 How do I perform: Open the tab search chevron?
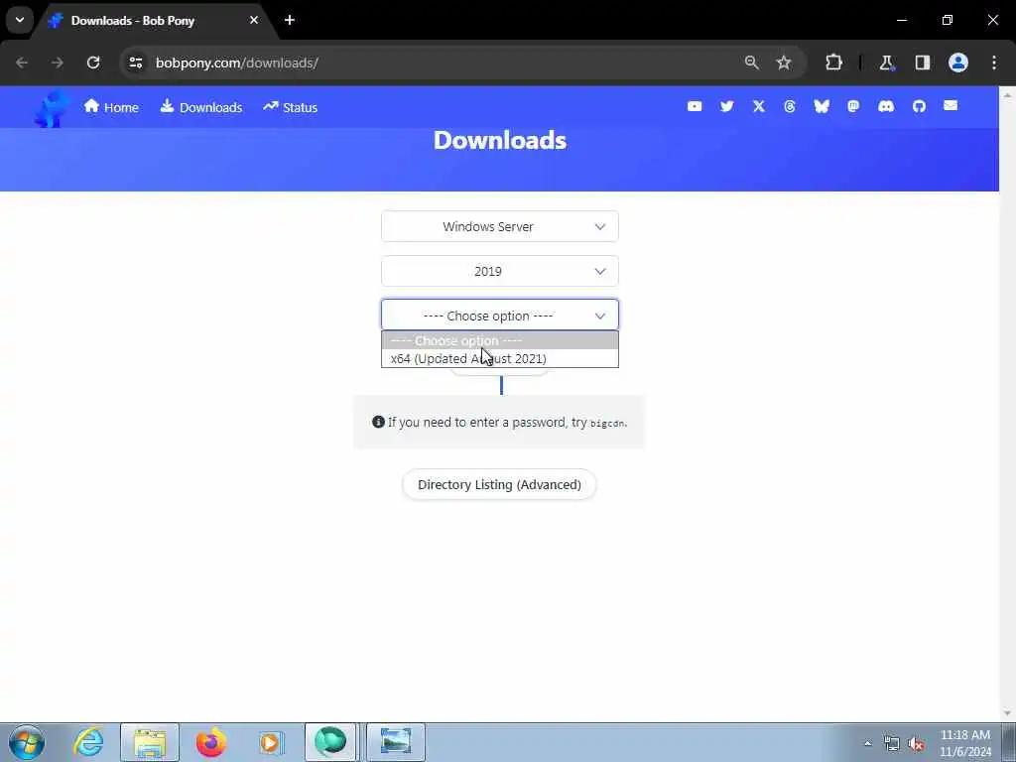click(x=20, y=20)
